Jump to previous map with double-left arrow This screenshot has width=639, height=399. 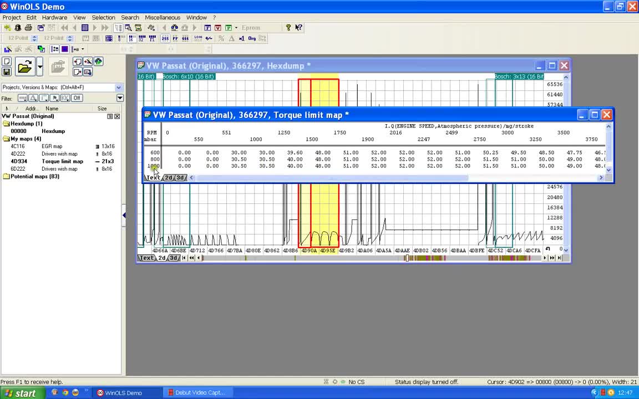[x=64, y=28]
